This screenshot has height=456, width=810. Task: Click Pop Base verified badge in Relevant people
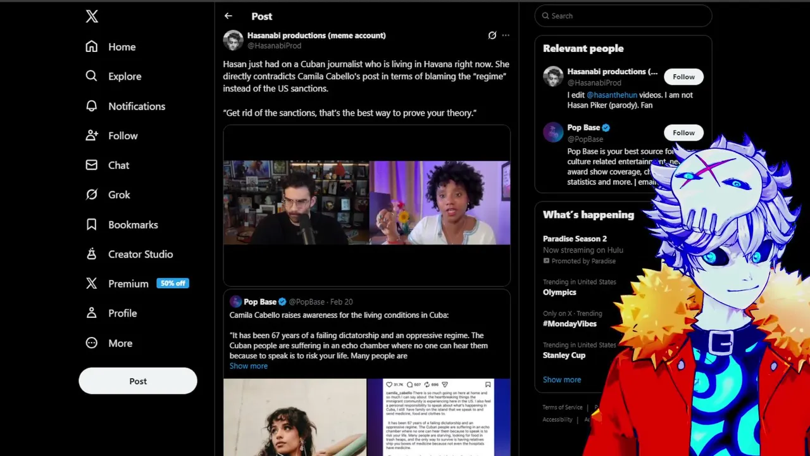tap(606, 127)
